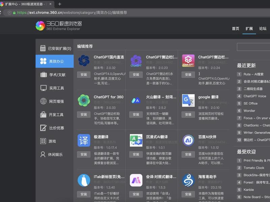Click the ChatGPT for 360 title
The width and height of the screenshot is (270, 202).
pos(108,97)
